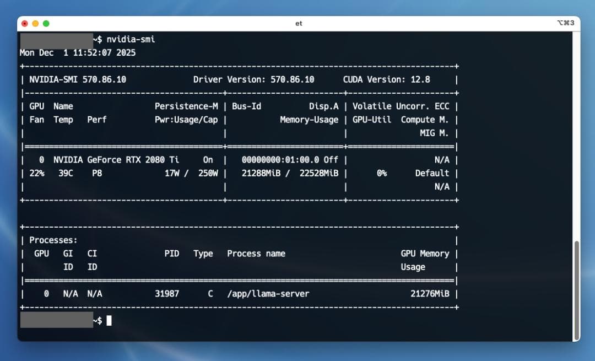Click the 250W power cap value
The width and height of the screenshot is (595, 361).
(208, 173)
